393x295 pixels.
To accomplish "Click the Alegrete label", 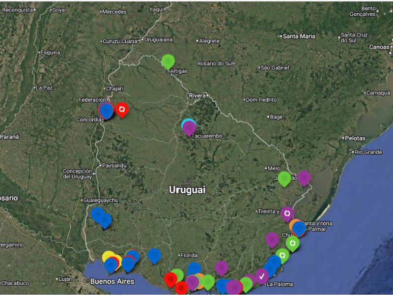I will click(209, 41).
